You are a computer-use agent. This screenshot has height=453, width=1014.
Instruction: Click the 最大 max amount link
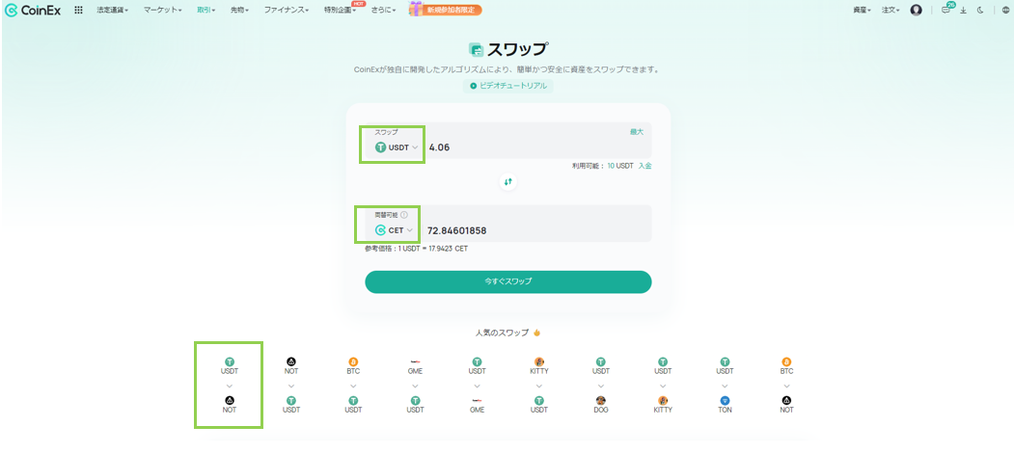coord(637,132)
